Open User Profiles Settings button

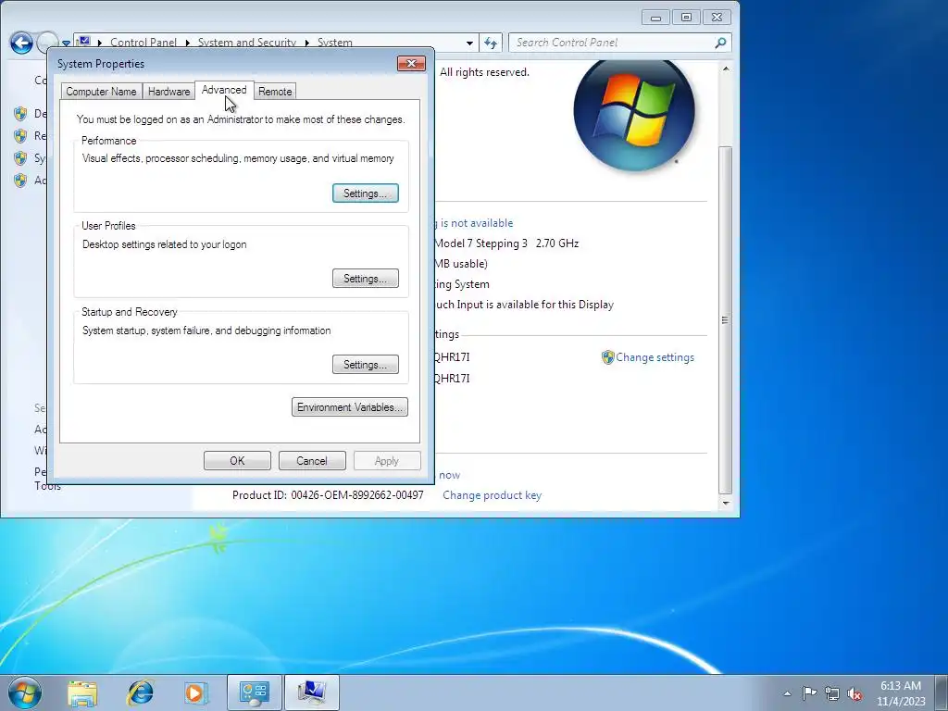tap(365, 279)
